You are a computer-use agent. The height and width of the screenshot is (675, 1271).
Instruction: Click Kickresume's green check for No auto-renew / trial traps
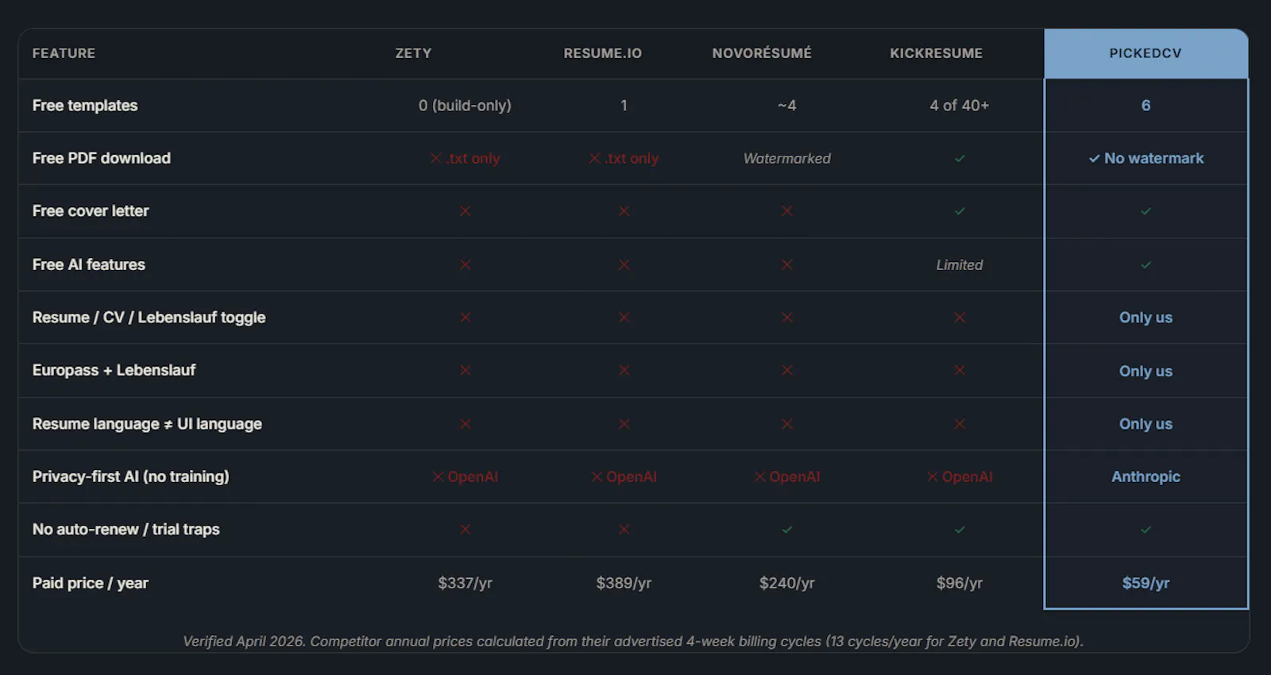(960, 530)
